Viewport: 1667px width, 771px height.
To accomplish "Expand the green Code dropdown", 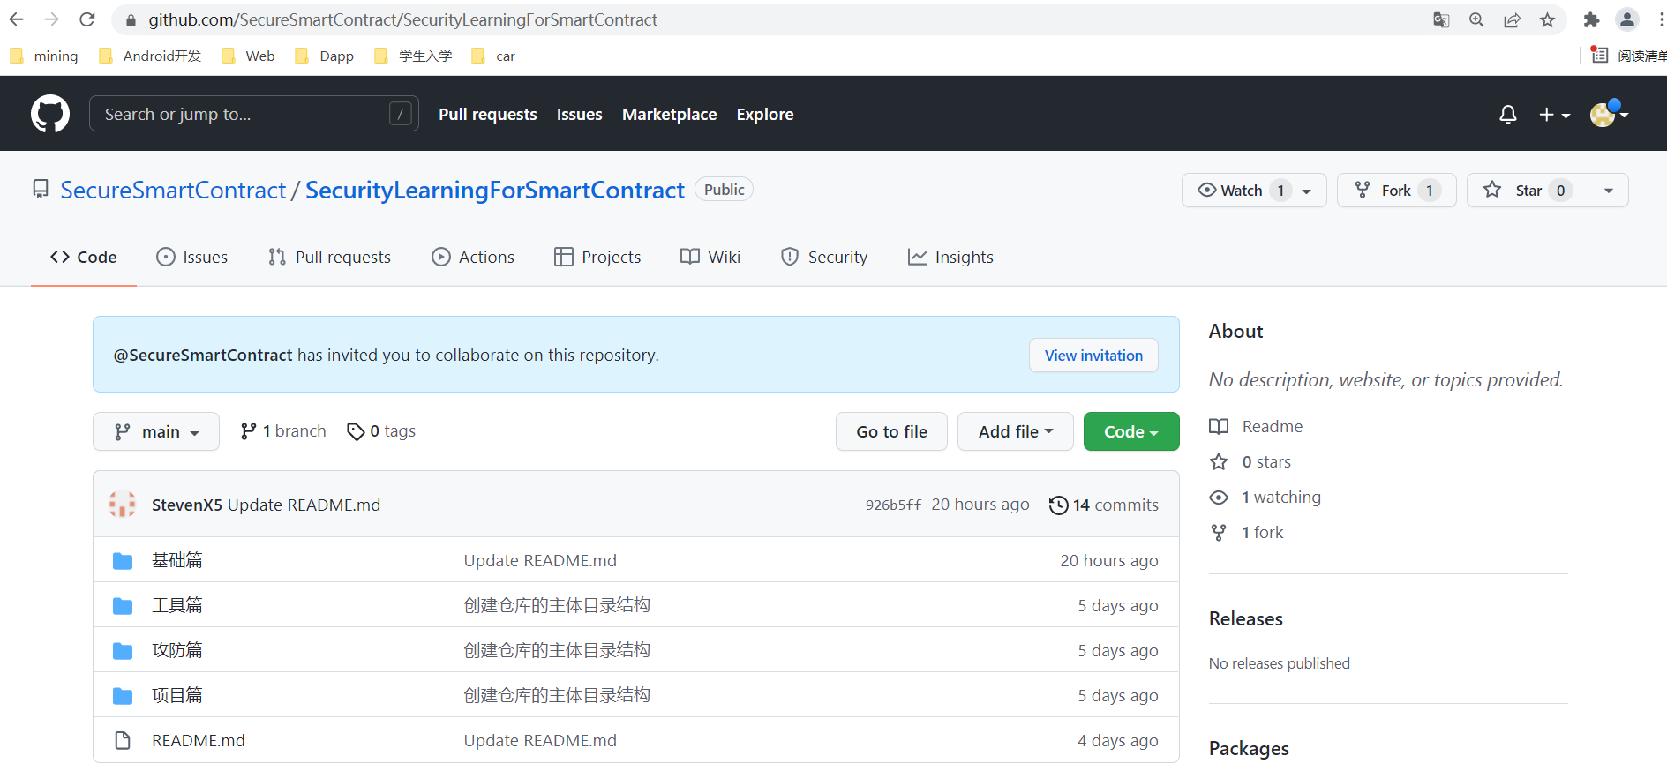I will tap(1131, 431).
